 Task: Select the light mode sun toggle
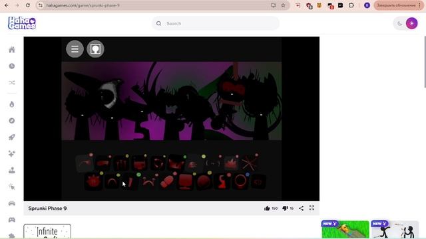(x=412, y=24)
